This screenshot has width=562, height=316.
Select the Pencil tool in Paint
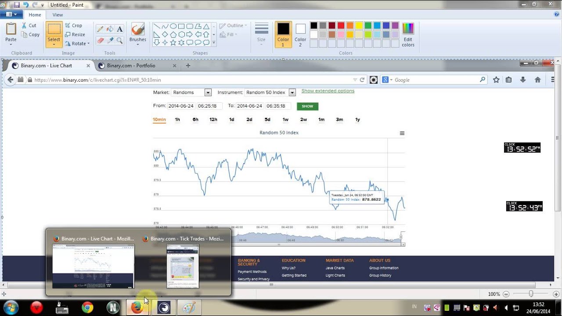[100, 29]
